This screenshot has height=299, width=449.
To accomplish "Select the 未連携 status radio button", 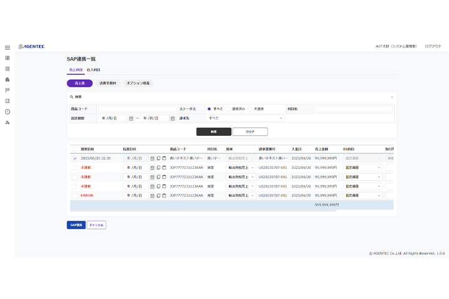I will click(251, 108).
